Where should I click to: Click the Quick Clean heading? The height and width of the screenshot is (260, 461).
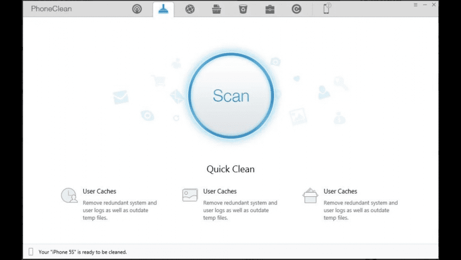(230, 169)
